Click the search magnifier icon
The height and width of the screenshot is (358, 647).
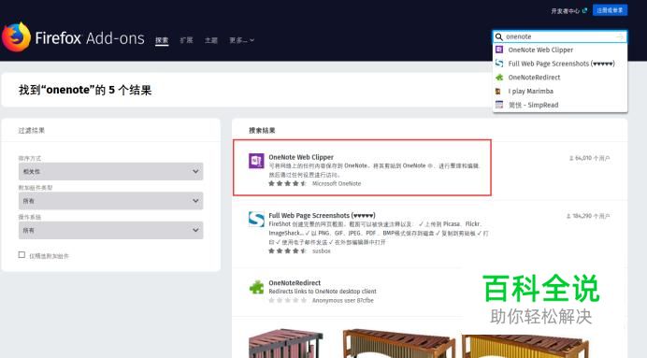click(x=499, y=36)
